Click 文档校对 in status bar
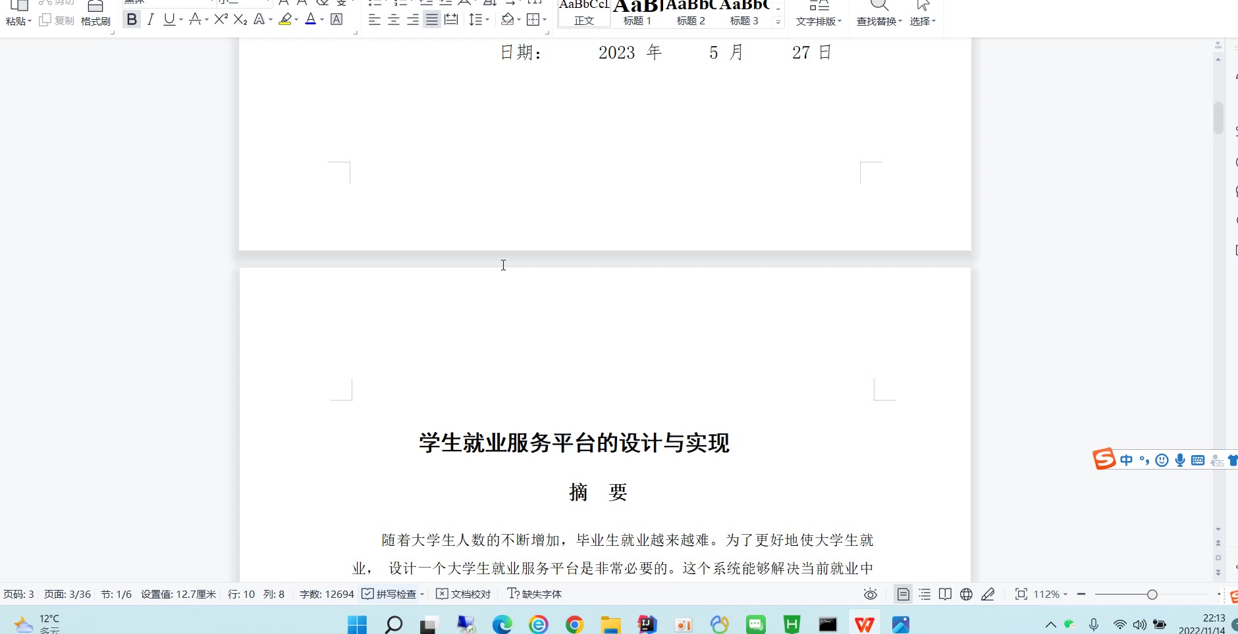The image size is (1238, 634). coord(464,595)
